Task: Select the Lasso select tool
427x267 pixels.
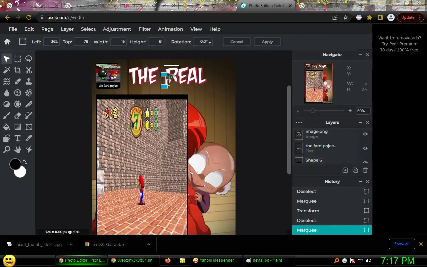Action: point(29,59)
